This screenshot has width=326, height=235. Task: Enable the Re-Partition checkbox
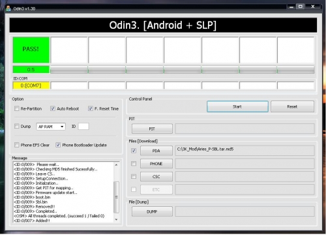(17, 108)
